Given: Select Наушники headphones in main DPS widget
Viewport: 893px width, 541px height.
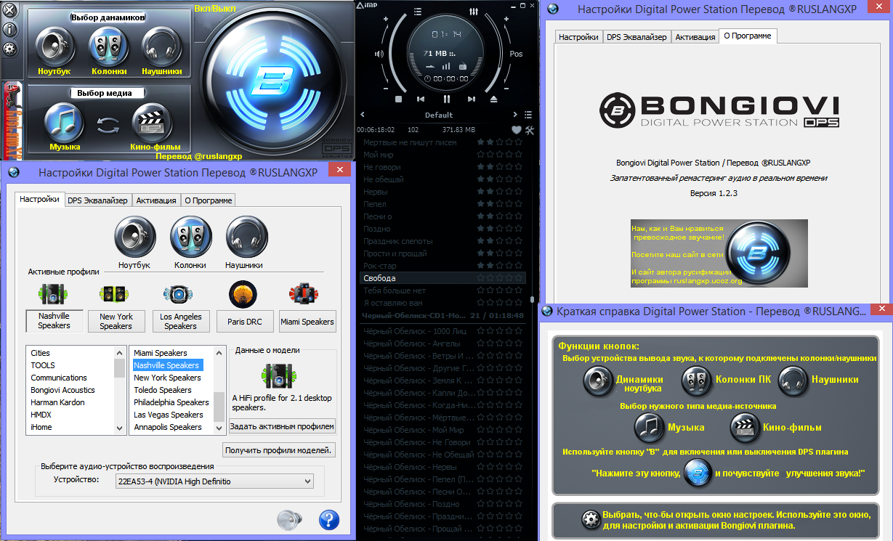Looking at the screenshot, I should (x=161, y=48).
